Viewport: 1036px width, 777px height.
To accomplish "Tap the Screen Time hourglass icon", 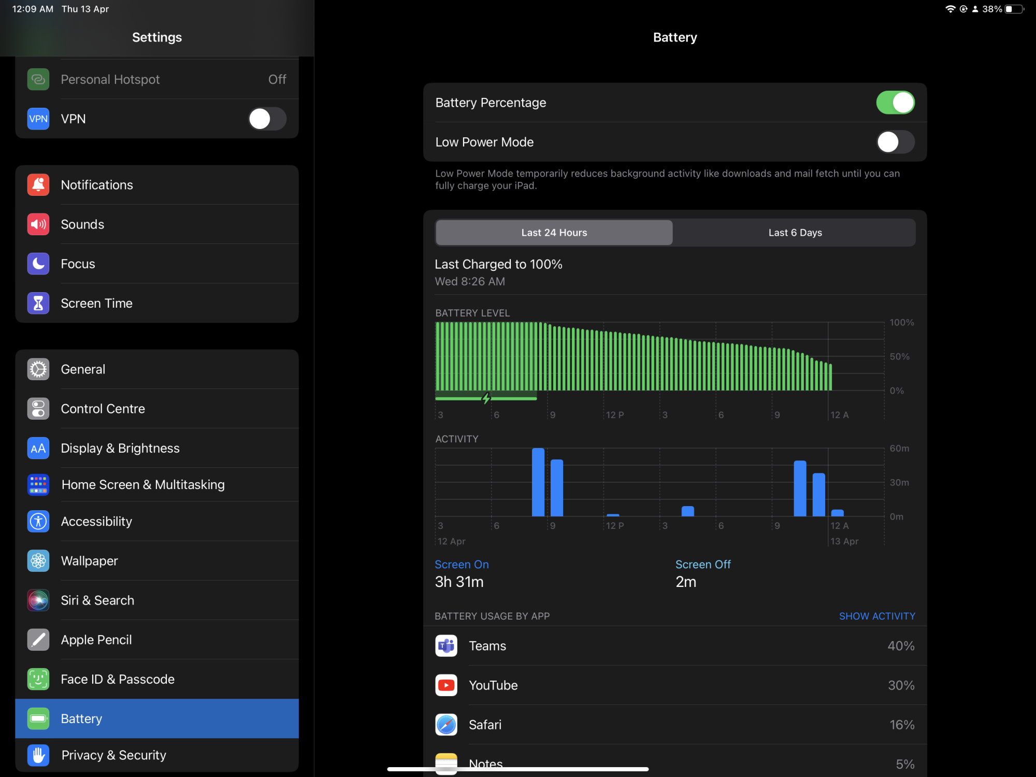I will click(38, 303).
